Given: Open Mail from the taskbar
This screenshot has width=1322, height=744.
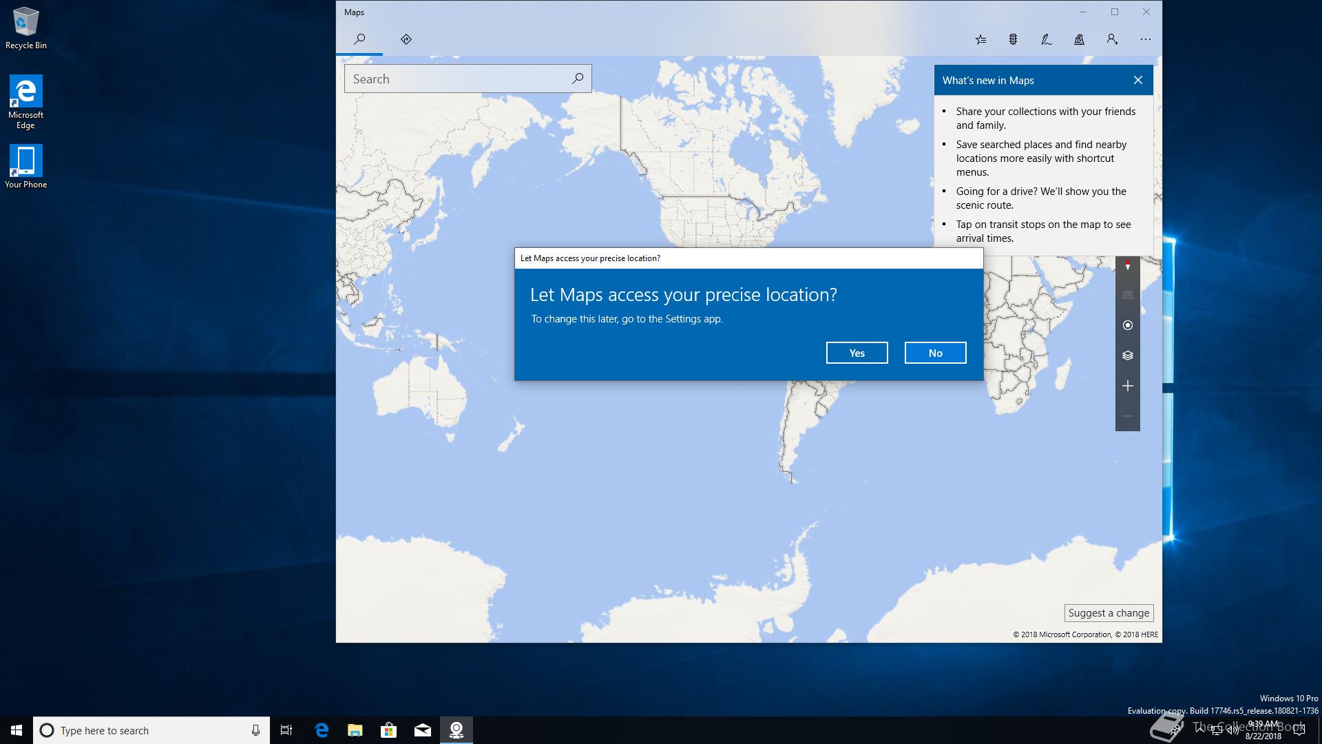Looking at the screenshot, I should click(423, 730).
